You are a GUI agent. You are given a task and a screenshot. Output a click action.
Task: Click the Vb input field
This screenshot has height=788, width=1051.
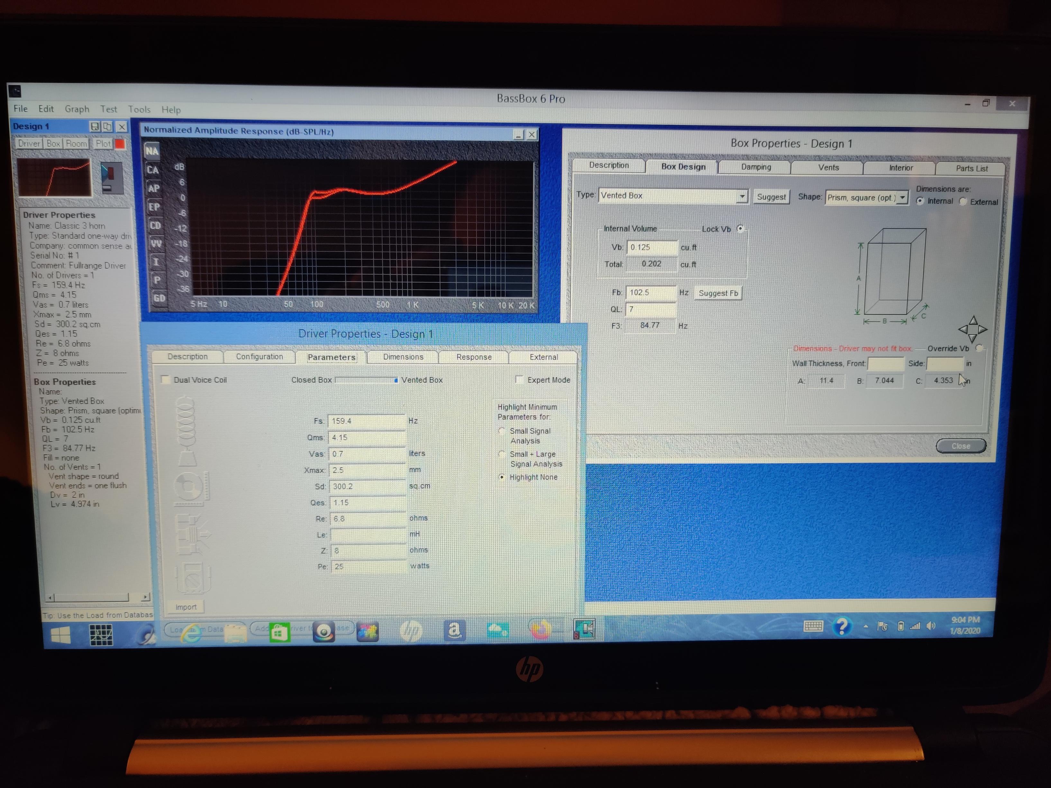tap(652, 247)
